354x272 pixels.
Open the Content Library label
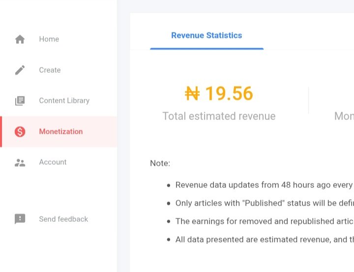(x=64, y=100)
